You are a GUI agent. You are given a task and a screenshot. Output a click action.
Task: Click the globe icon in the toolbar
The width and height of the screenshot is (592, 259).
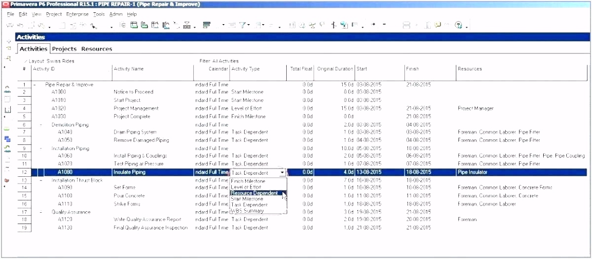344,25
